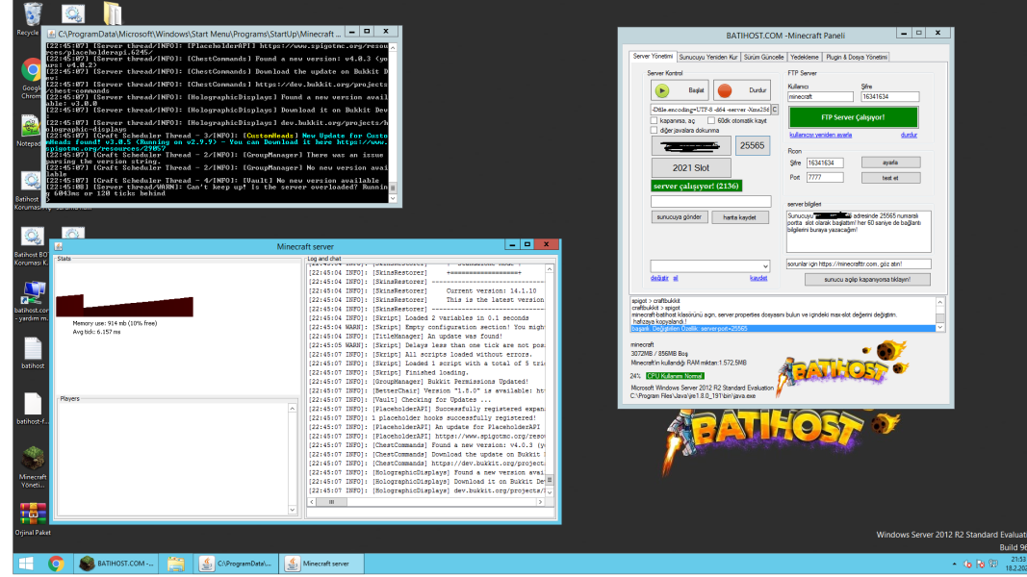Select the highlighted 'server-port=25565' log line
This screenshot has height=577, width=1027.
pos(782,328)
